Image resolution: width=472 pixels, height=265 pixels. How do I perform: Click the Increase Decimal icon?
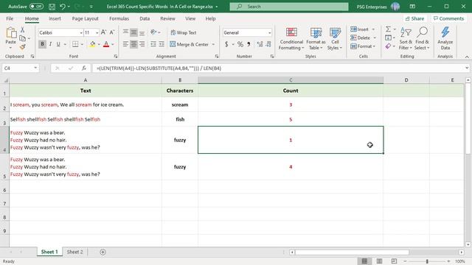(260, 44)
